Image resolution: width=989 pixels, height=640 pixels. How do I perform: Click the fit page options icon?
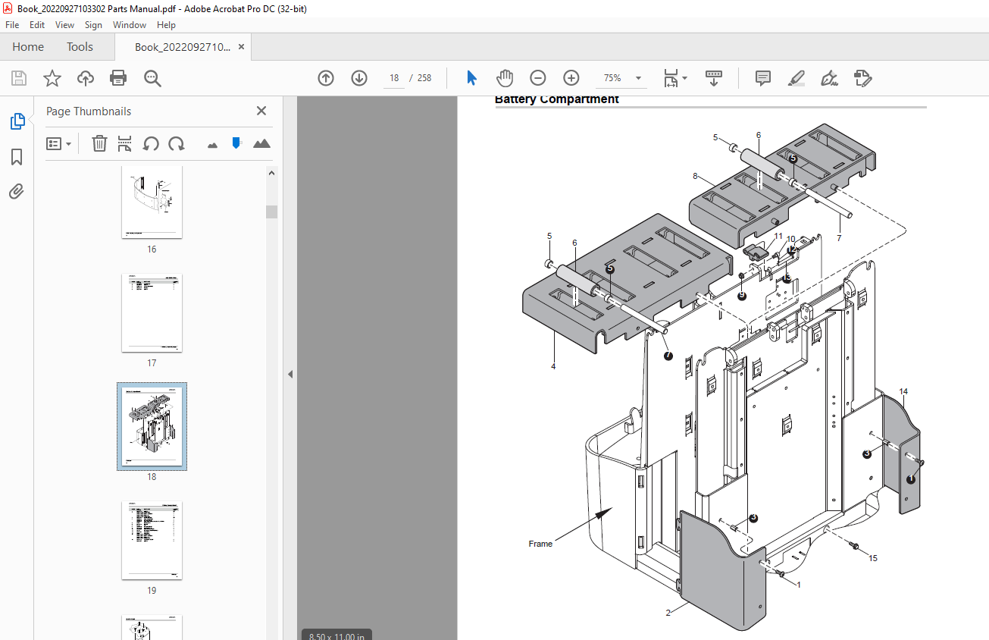click(x=674, y=78)
